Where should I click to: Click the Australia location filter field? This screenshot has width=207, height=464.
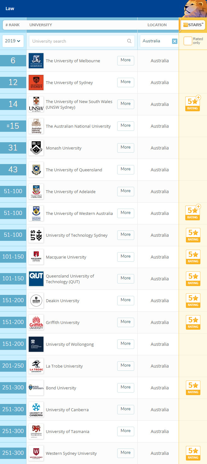[x=159, y=41]
